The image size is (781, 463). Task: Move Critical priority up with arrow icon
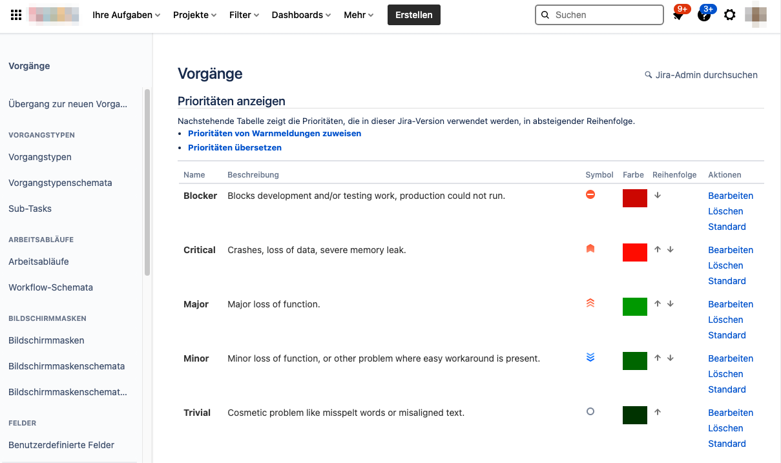point(658,249)
